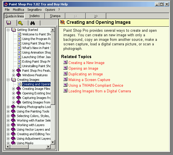The width and height of the screenshot is (173, 155).
Task: Open the File menu
Action: click(x=7, y=10)
